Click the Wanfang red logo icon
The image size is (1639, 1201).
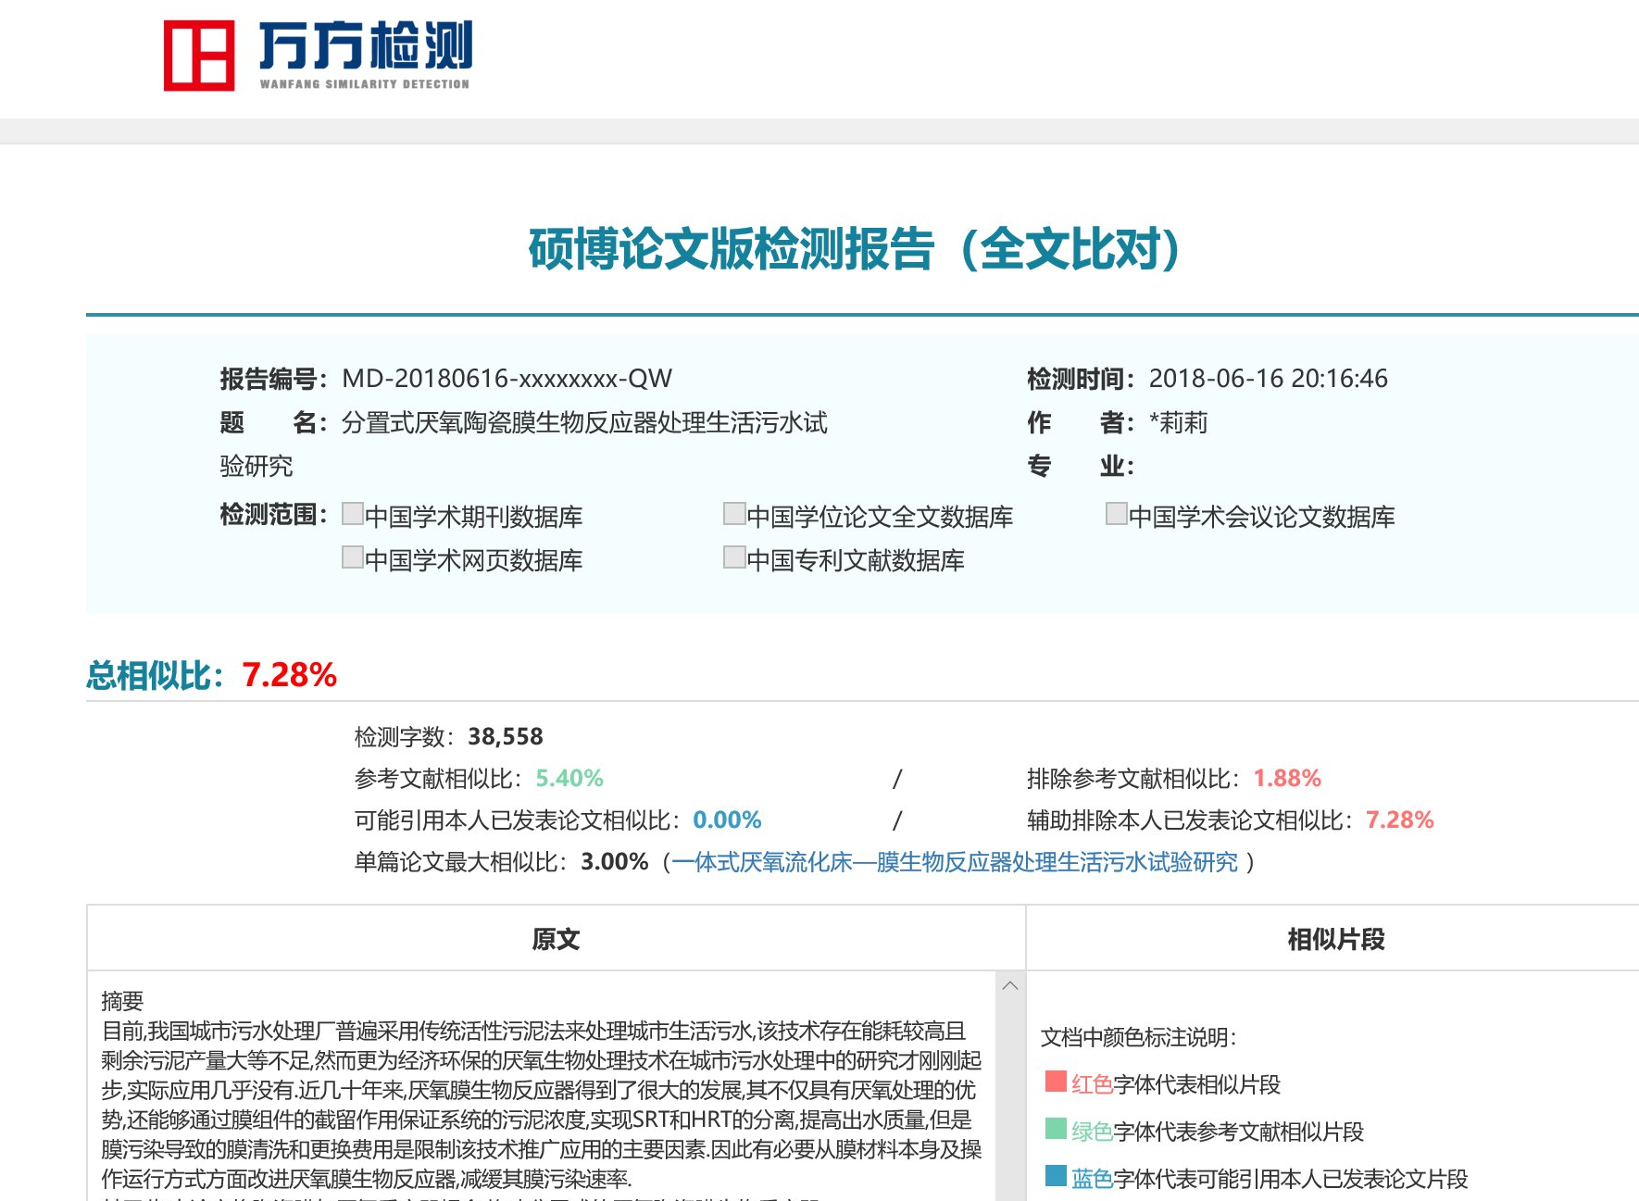click(x=199, y=56)
